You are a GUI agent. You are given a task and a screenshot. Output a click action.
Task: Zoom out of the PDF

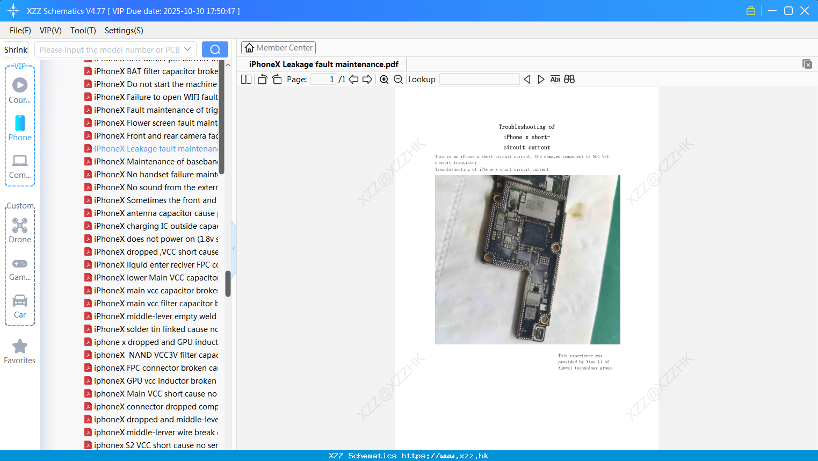(398, 80)
